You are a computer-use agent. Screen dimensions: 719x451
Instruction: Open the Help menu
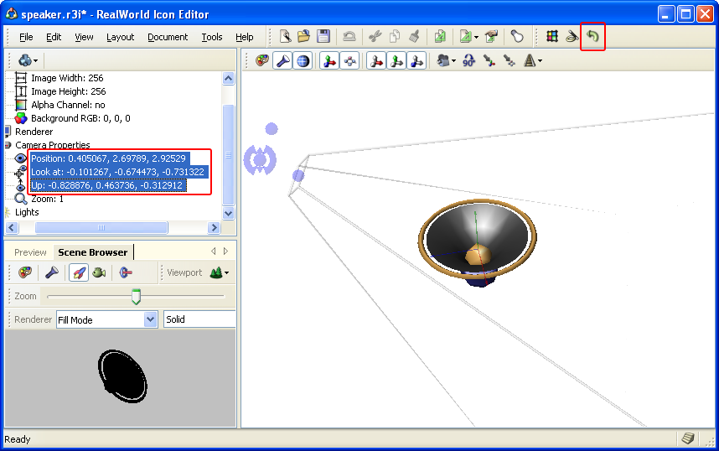[245, 37]
